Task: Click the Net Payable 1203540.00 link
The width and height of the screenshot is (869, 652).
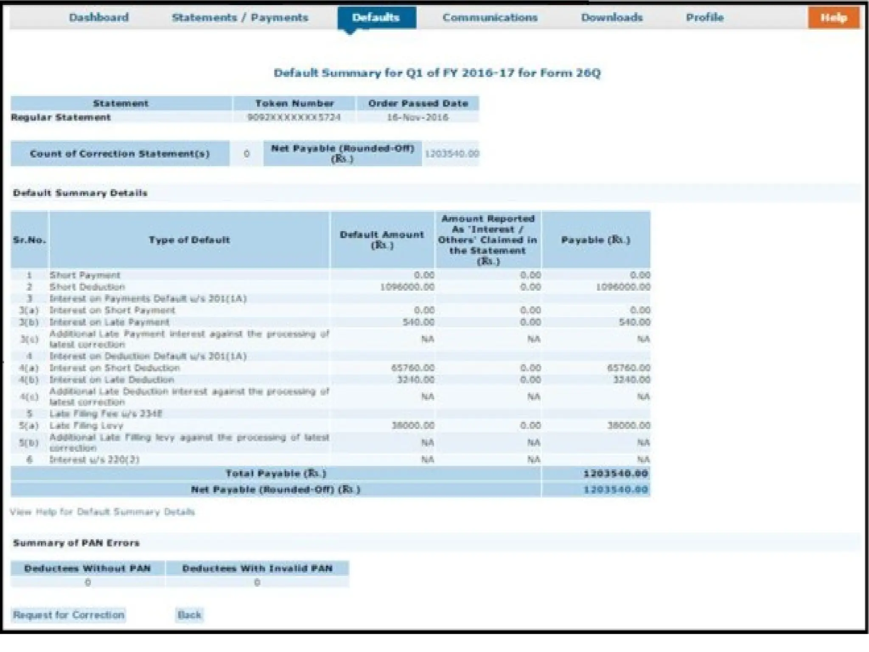Action: tap(616, 489)
